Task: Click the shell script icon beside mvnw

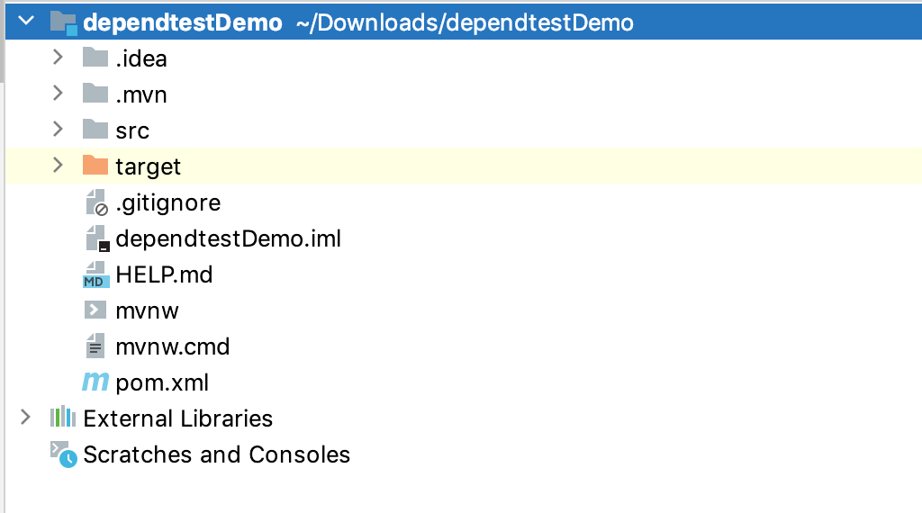Action: 95,310
